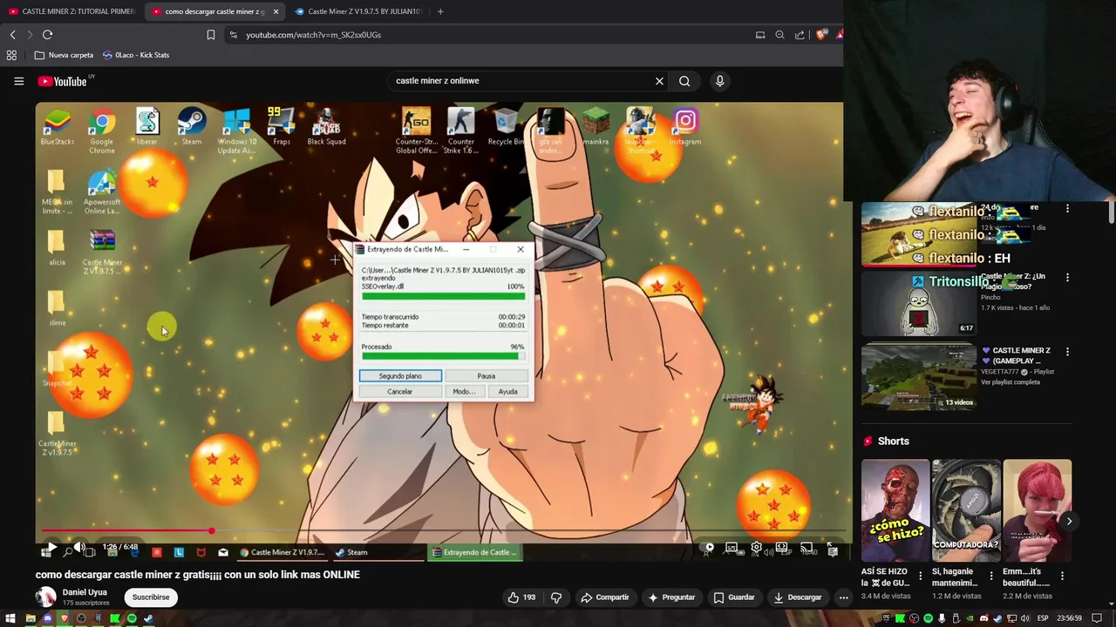Viewport: 1116px width, 627px height.
Task: Open the ¿cómo se hizo? short
Action: [895, 510]
